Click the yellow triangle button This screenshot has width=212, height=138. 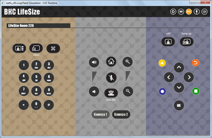click(162, 63)
